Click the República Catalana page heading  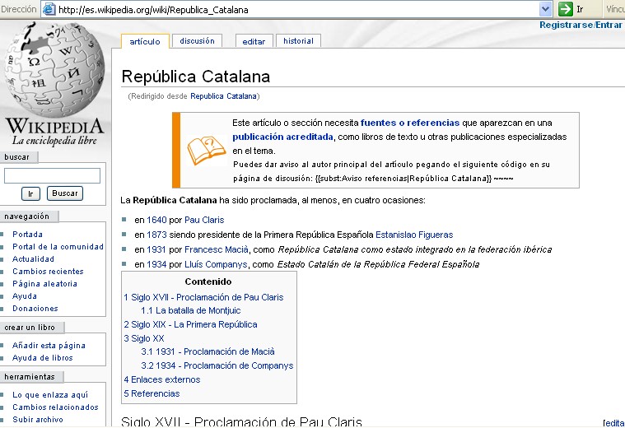[196, 77]
